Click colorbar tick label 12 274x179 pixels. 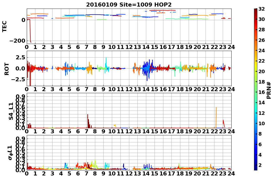(x=261, y=113)
